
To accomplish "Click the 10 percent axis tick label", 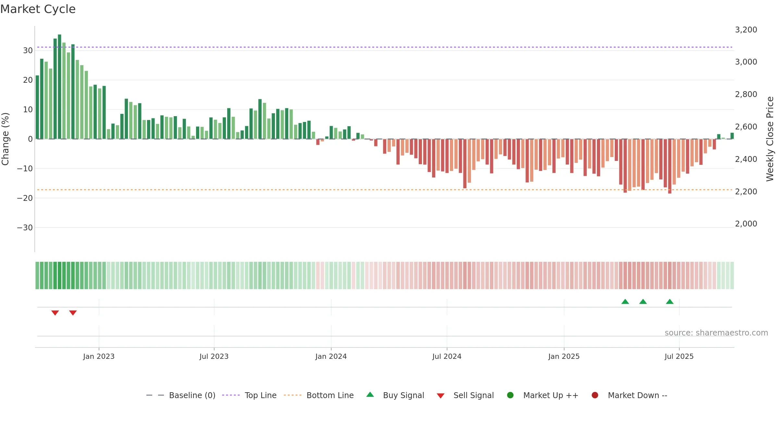I will 28,109.
